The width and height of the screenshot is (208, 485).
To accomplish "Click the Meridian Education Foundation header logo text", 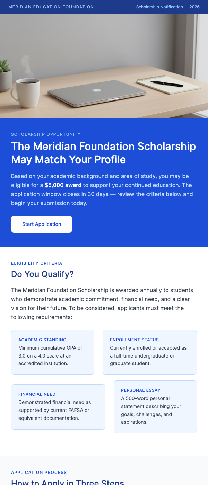I will [51, 7].
